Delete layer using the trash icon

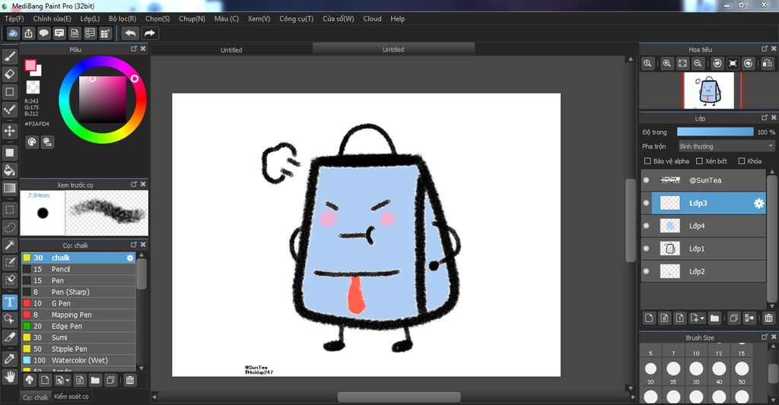pos(768,318)
